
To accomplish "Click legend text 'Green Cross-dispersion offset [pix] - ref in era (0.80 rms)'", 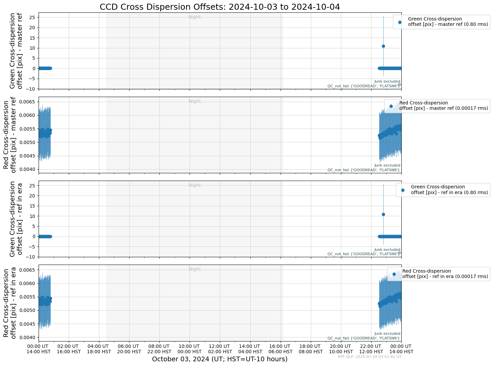I will [449, 190].
